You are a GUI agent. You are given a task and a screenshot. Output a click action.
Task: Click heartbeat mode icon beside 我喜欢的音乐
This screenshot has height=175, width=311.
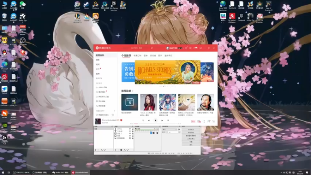(x=113, y=115)
